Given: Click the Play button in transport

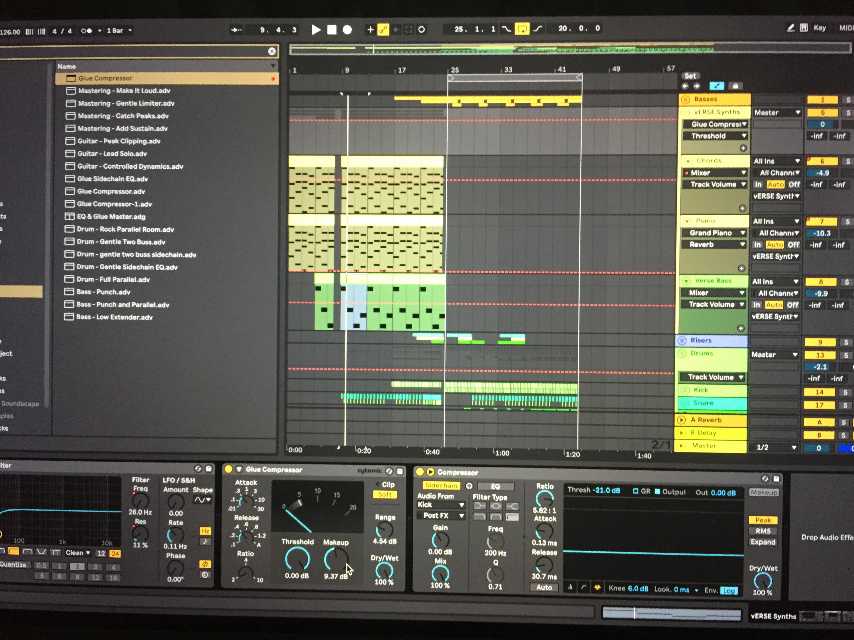Looking at the screenshot, I should coord(316,30).
